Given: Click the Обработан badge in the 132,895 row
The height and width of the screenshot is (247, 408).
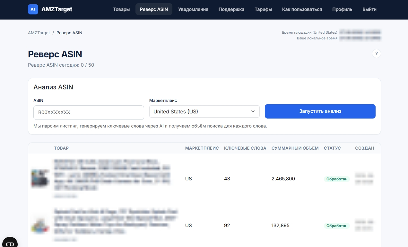Looking at the screenshot, I should [337, 226].
